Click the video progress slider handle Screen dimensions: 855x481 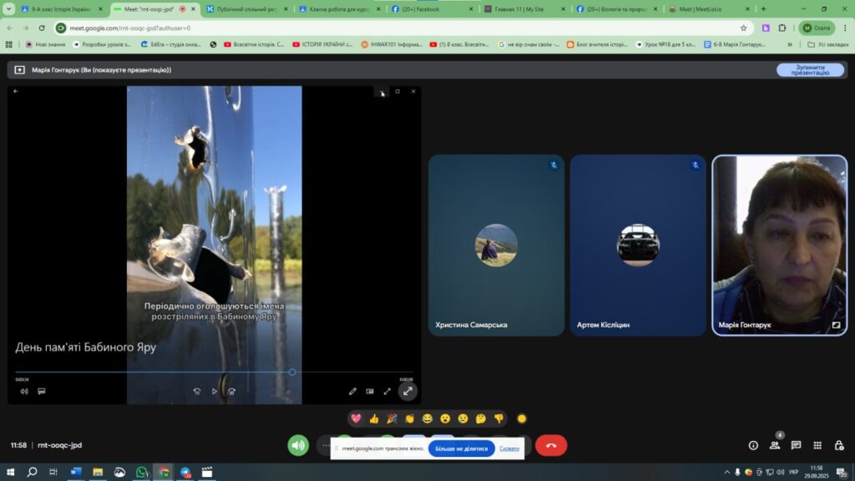click(x=292, y=372)
